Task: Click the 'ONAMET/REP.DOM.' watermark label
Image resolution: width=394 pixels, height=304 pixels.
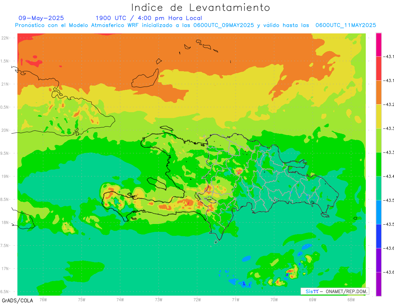Action: click(x=346, y=291)
